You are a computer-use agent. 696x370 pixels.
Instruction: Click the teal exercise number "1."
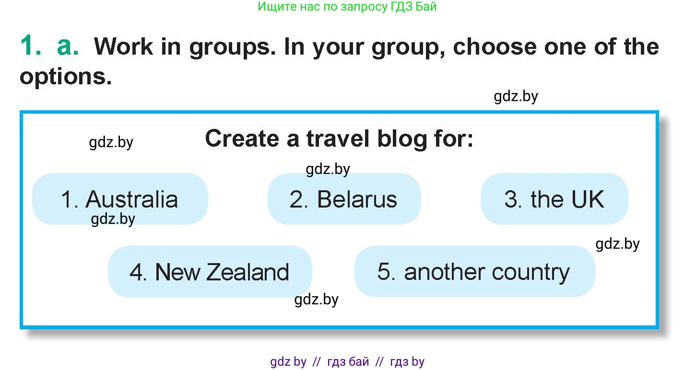pyautogui.click(x=31, y=46)
